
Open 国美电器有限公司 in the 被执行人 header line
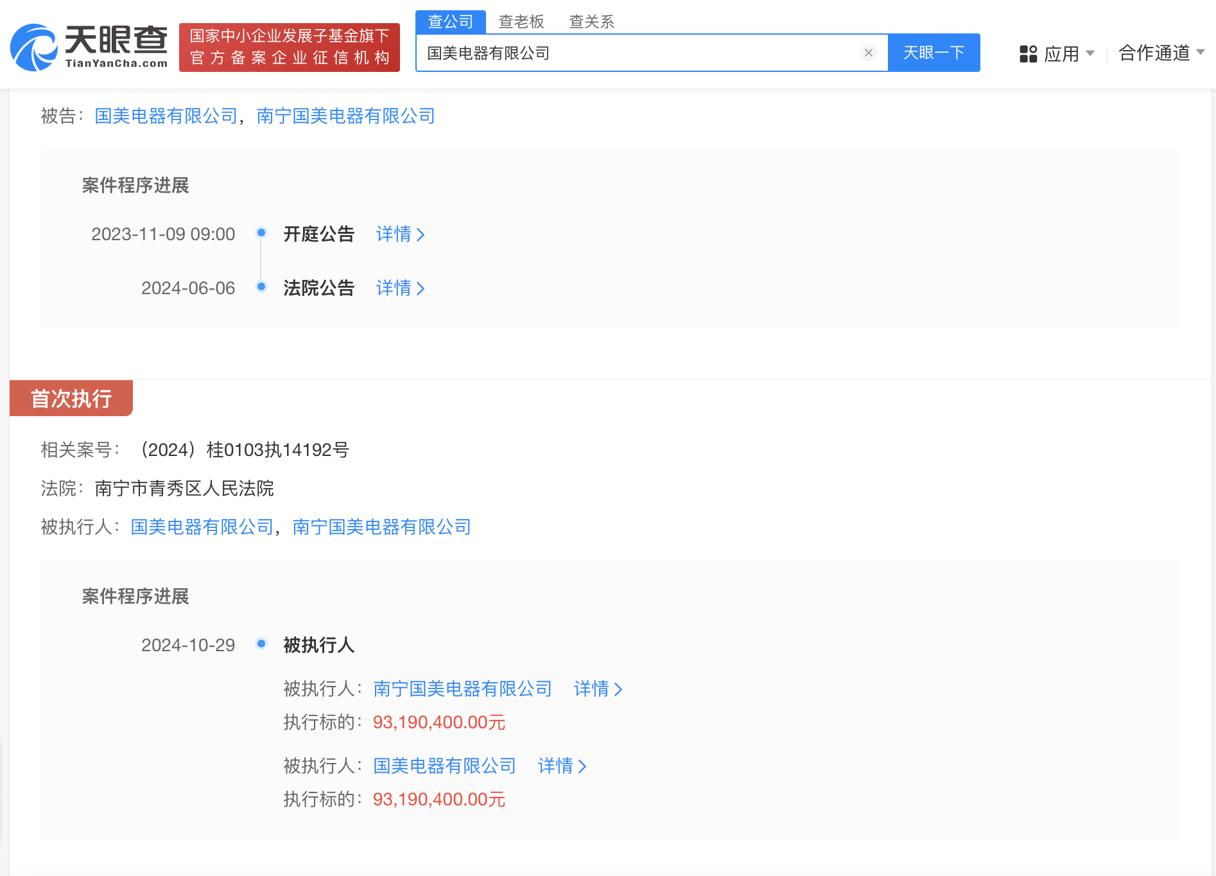pos(202,527)
